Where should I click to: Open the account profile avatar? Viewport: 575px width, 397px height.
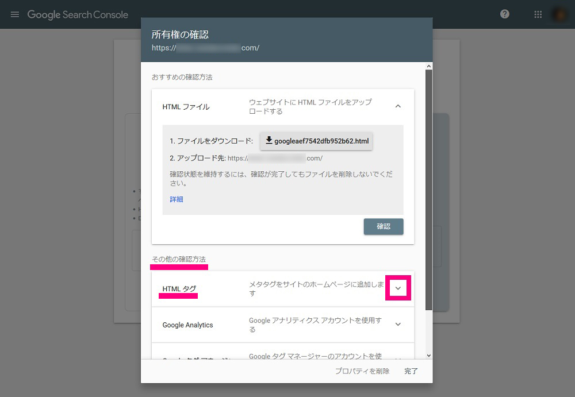coord(559,14)
